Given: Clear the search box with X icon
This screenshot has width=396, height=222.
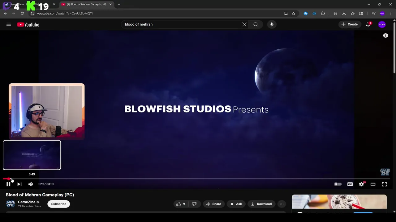Looking at the screenshot, I should (x=244, y=24).
